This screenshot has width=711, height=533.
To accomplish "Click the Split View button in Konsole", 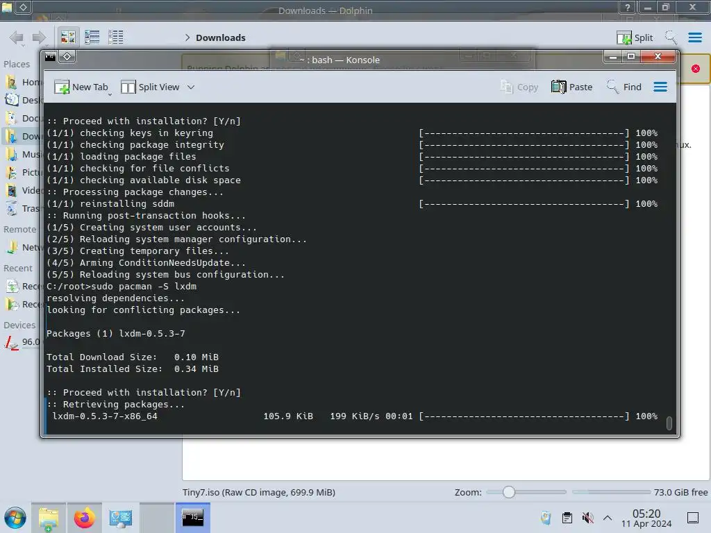I will tap(151, 87).
